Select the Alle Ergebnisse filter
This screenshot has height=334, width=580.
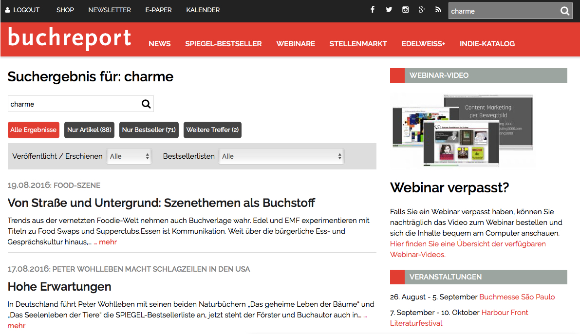pyautogui.click(x=34, y=130)
